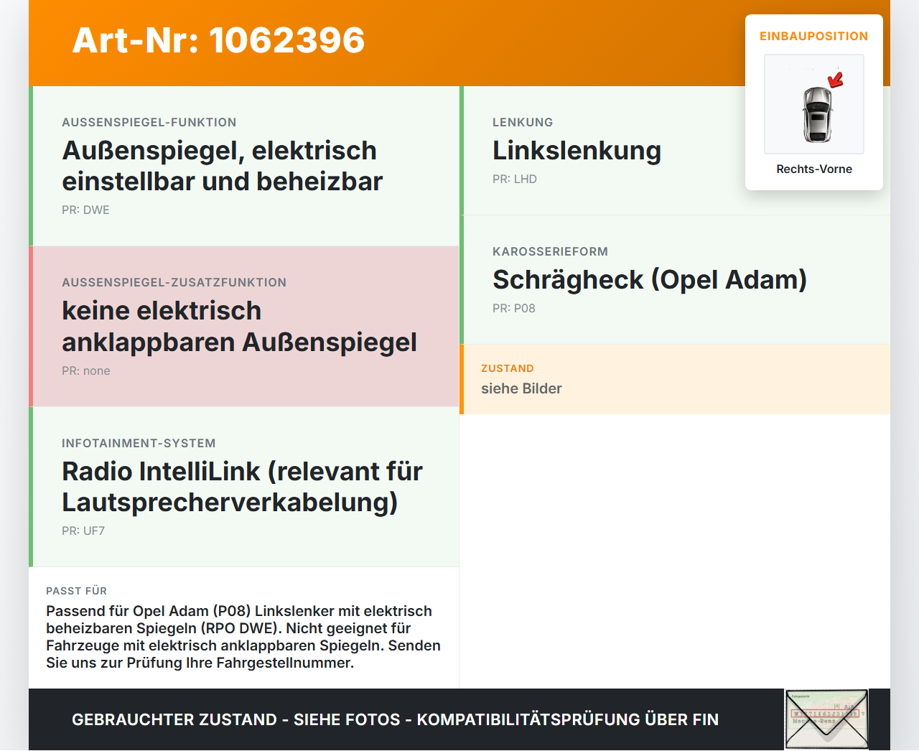Click 'siehe Bilder' condition text
This screenshot has height=751, width=919.
[x=521, y=388]
